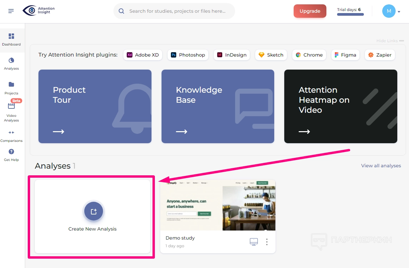
Task: Click the hamburger menu icon
Action: pyautogui.click(x=11, y=11)
